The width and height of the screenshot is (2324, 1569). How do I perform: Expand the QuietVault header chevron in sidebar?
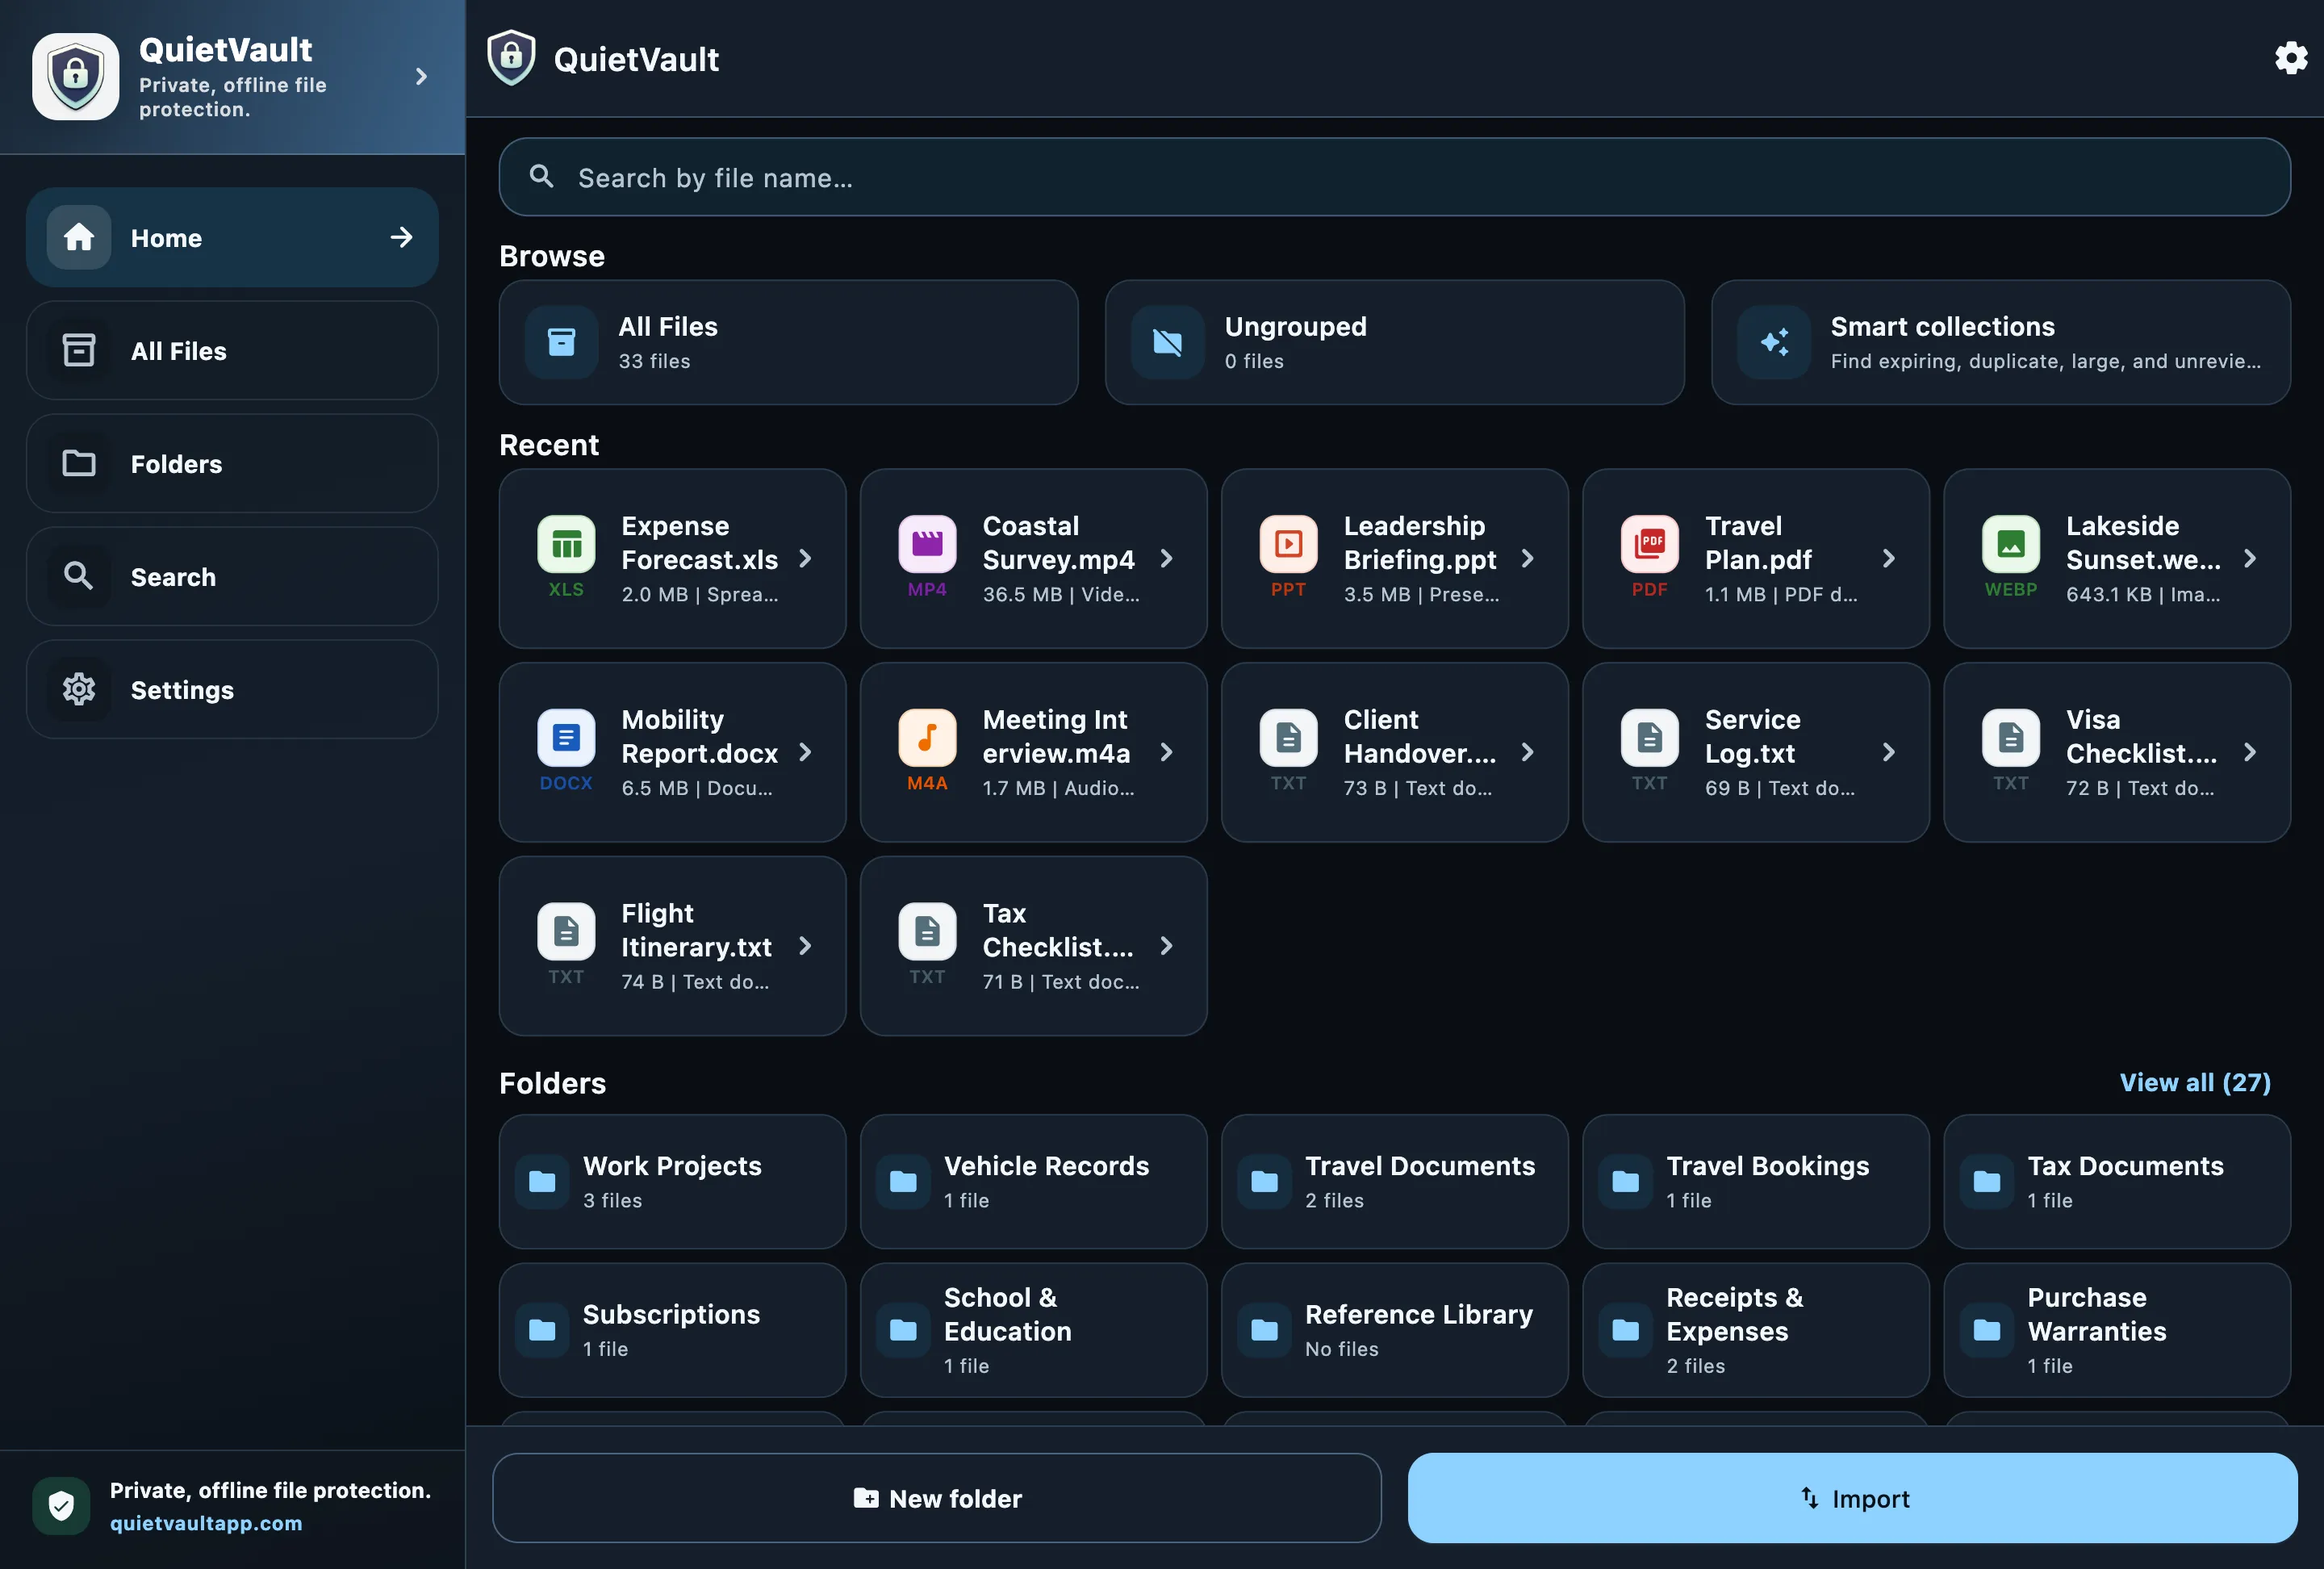(421, 77)
